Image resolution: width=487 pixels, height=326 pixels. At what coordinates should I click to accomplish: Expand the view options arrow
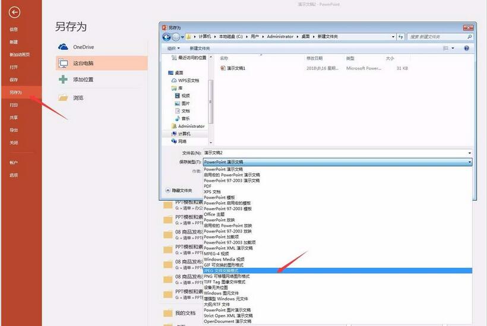click(453, 48)
